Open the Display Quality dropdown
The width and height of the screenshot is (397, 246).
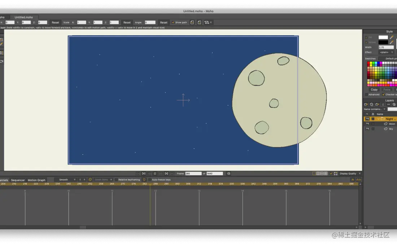(x=350, y=174)
